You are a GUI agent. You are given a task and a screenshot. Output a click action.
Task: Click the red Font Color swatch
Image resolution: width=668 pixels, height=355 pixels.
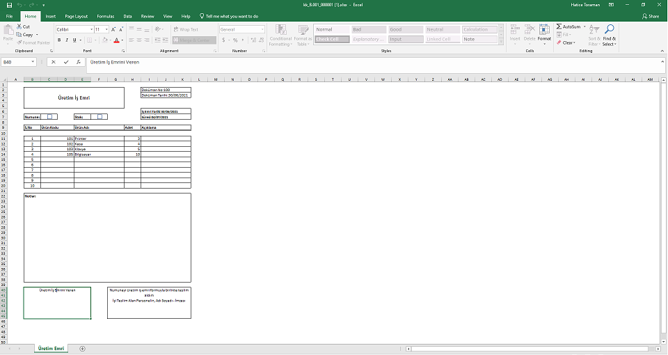click(116, 40)
